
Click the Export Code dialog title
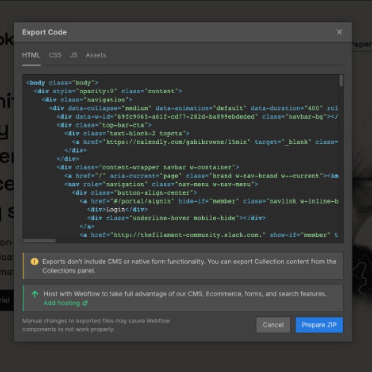45,32
